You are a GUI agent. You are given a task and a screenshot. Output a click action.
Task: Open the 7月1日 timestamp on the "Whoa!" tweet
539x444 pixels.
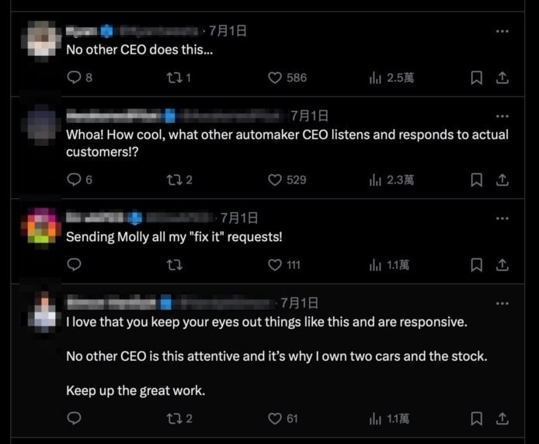[x=309, y=116]
